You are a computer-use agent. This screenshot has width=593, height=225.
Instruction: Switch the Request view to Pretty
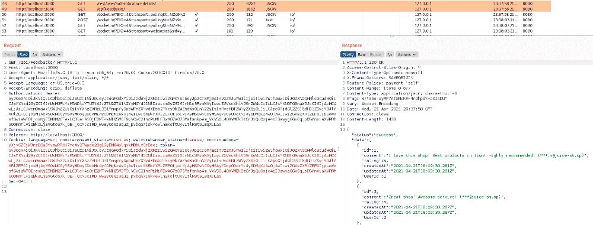point(10,55)
